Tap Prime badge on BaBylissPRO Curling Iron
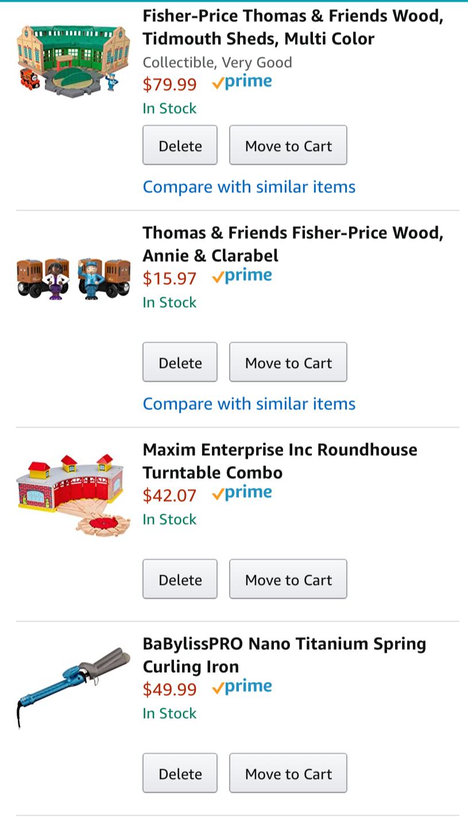 point(242,688)
